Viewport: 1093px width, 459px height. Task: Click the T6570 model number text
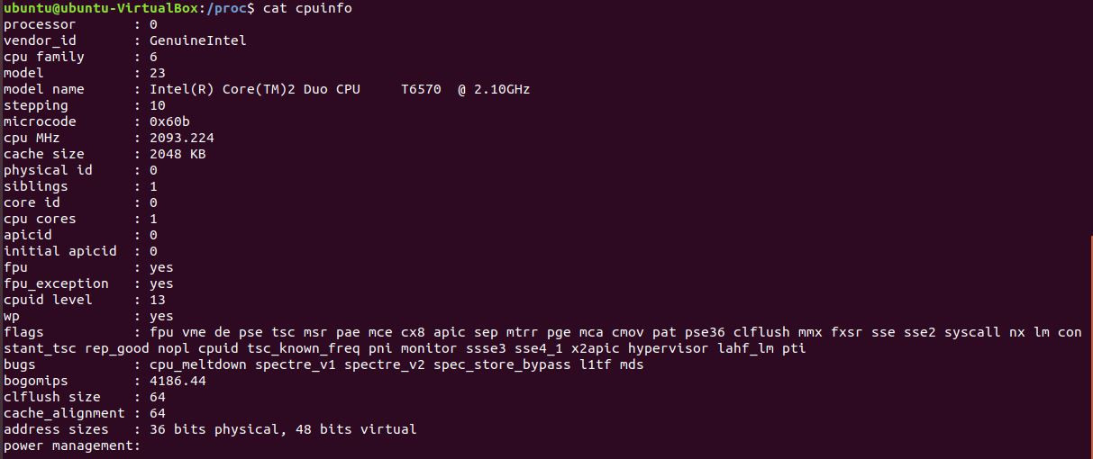(421, 89)
